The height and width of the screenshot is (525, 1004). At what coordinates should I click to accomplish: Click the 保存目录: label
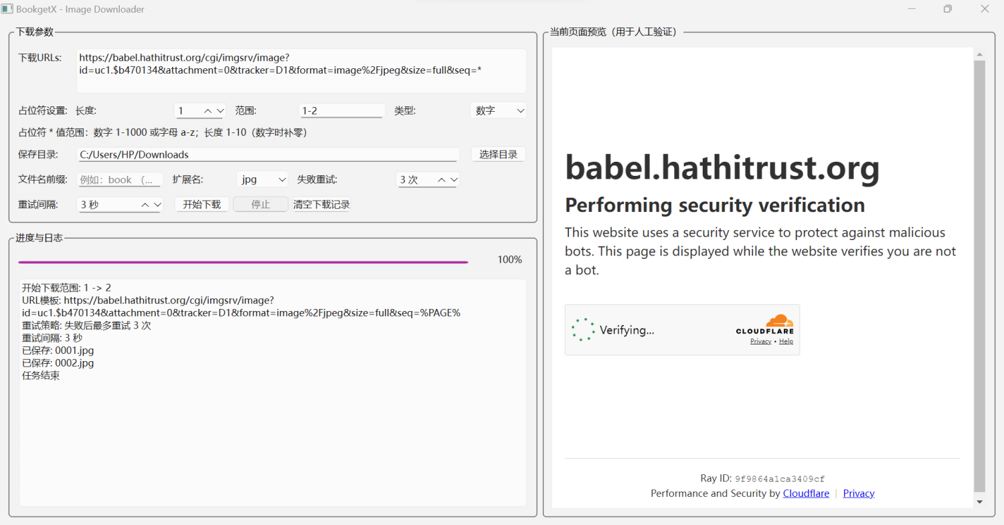click(x=38, y=154)
